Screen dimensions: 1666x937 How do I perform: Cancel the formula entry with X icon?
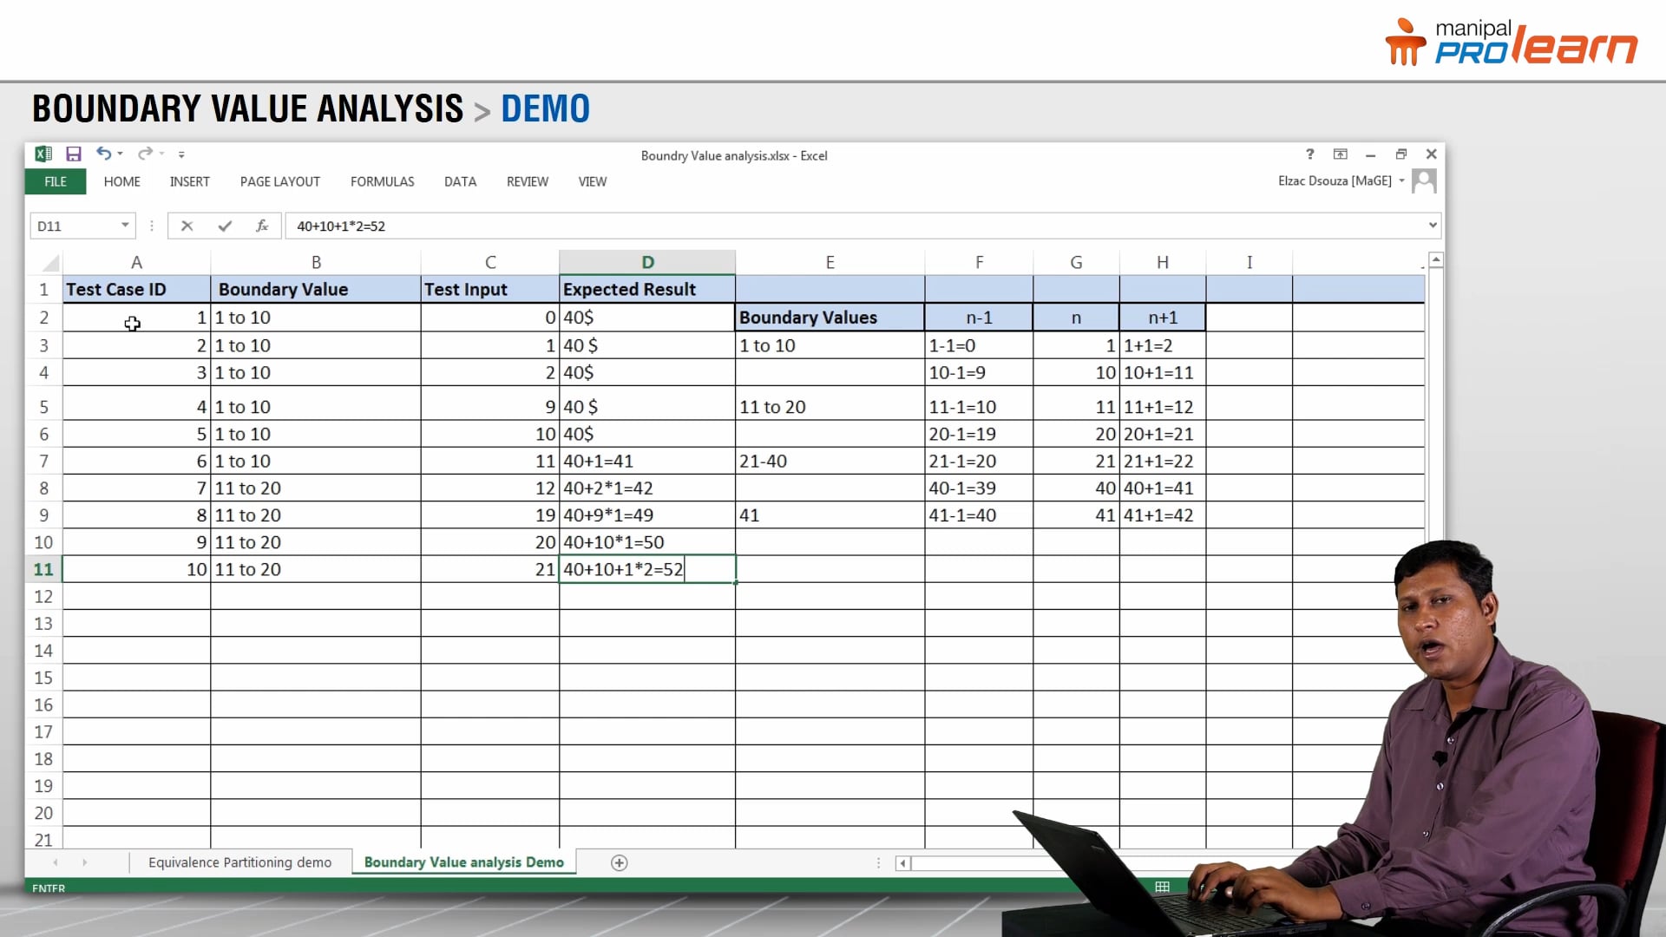click(187, 226)
